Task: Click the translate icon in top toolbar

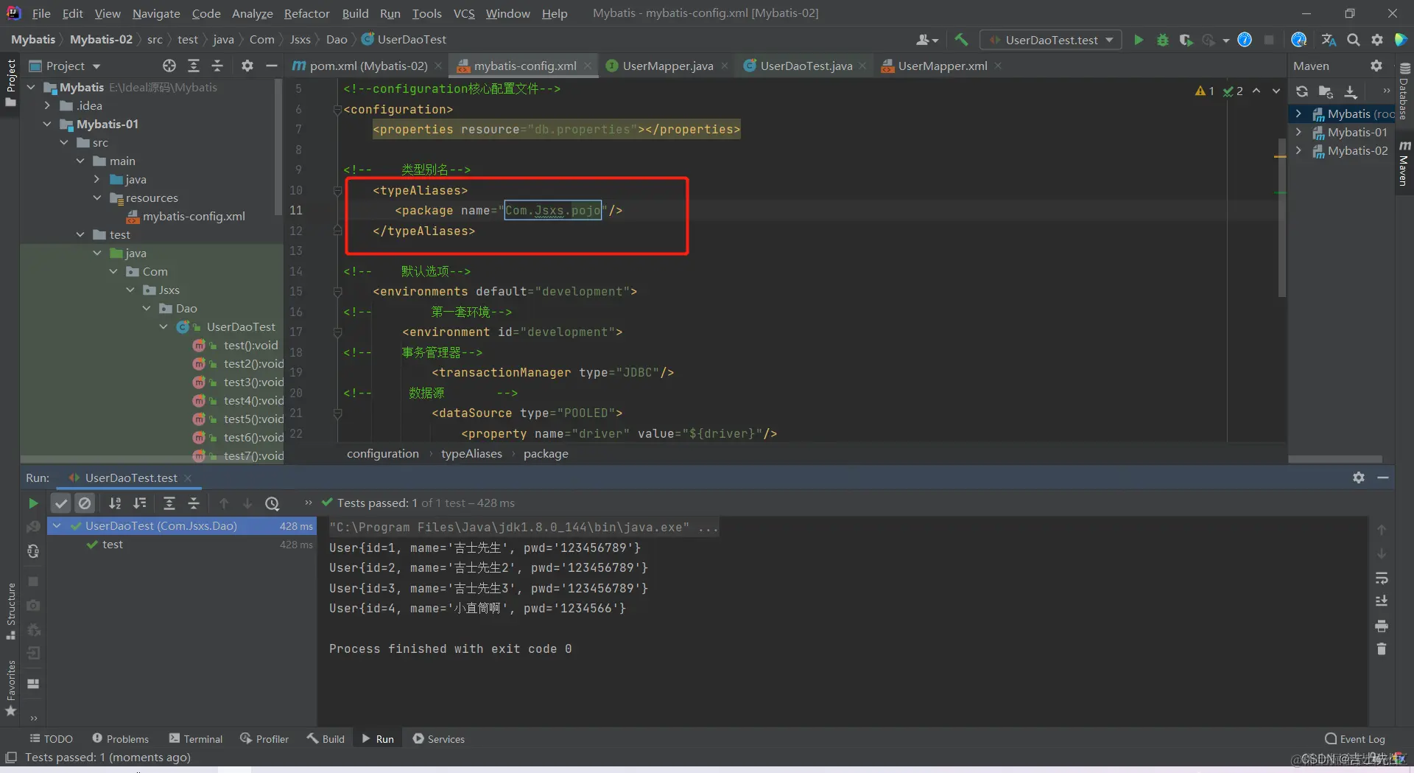Action: (x=1329, y=40)
